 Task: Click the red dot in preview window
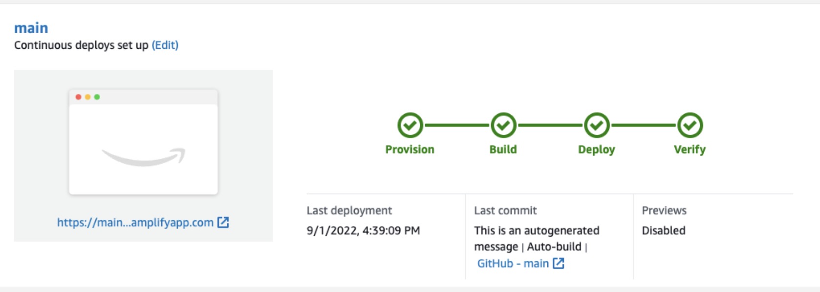[78, 97]
